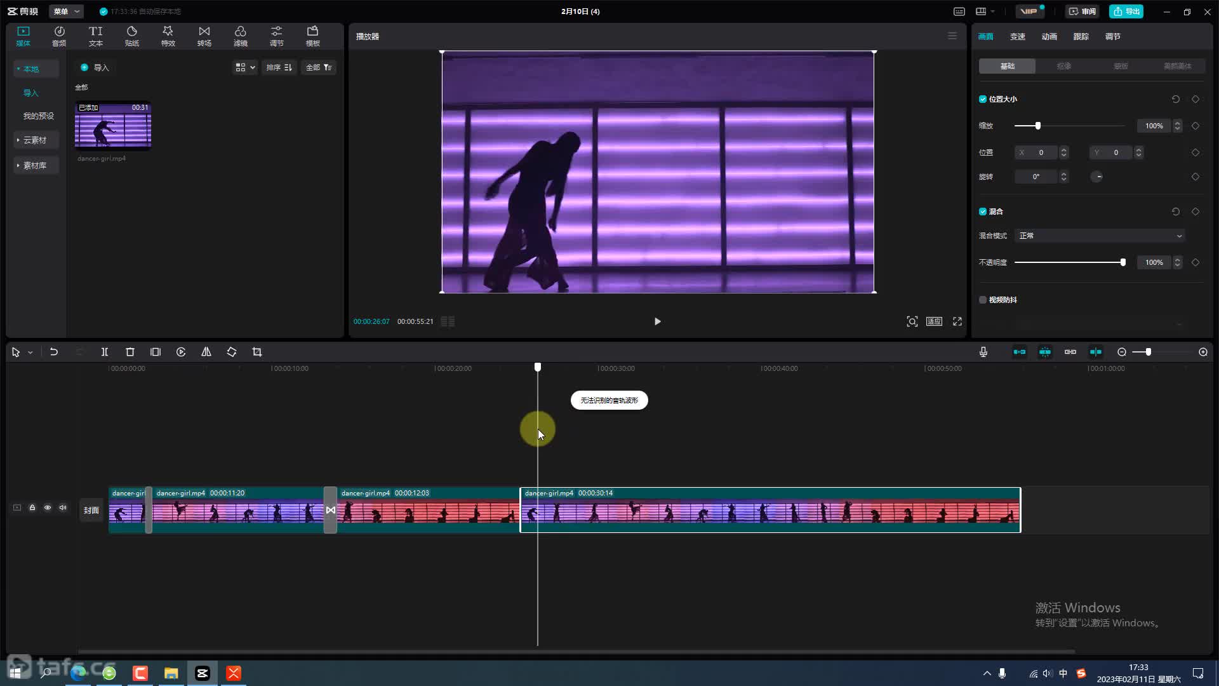The height and width of the screenshot is (686, 1219).
Task: Open the 转场 transitions panel
Action: click(204, 36)
